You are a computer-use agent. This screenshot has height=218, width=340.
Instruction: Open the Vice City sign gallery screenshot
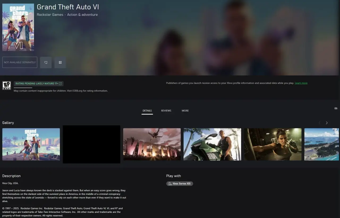click(x=152, y=144)
